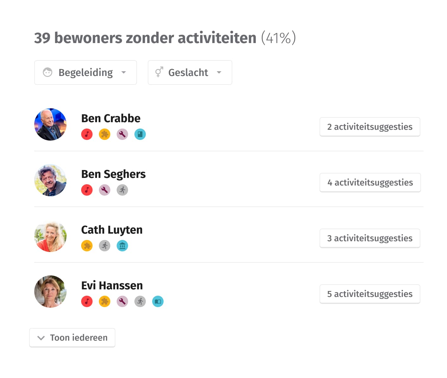447x378 pixels.
Task: Click Ben Seghers' grey running icon
Action: [122, 190]
